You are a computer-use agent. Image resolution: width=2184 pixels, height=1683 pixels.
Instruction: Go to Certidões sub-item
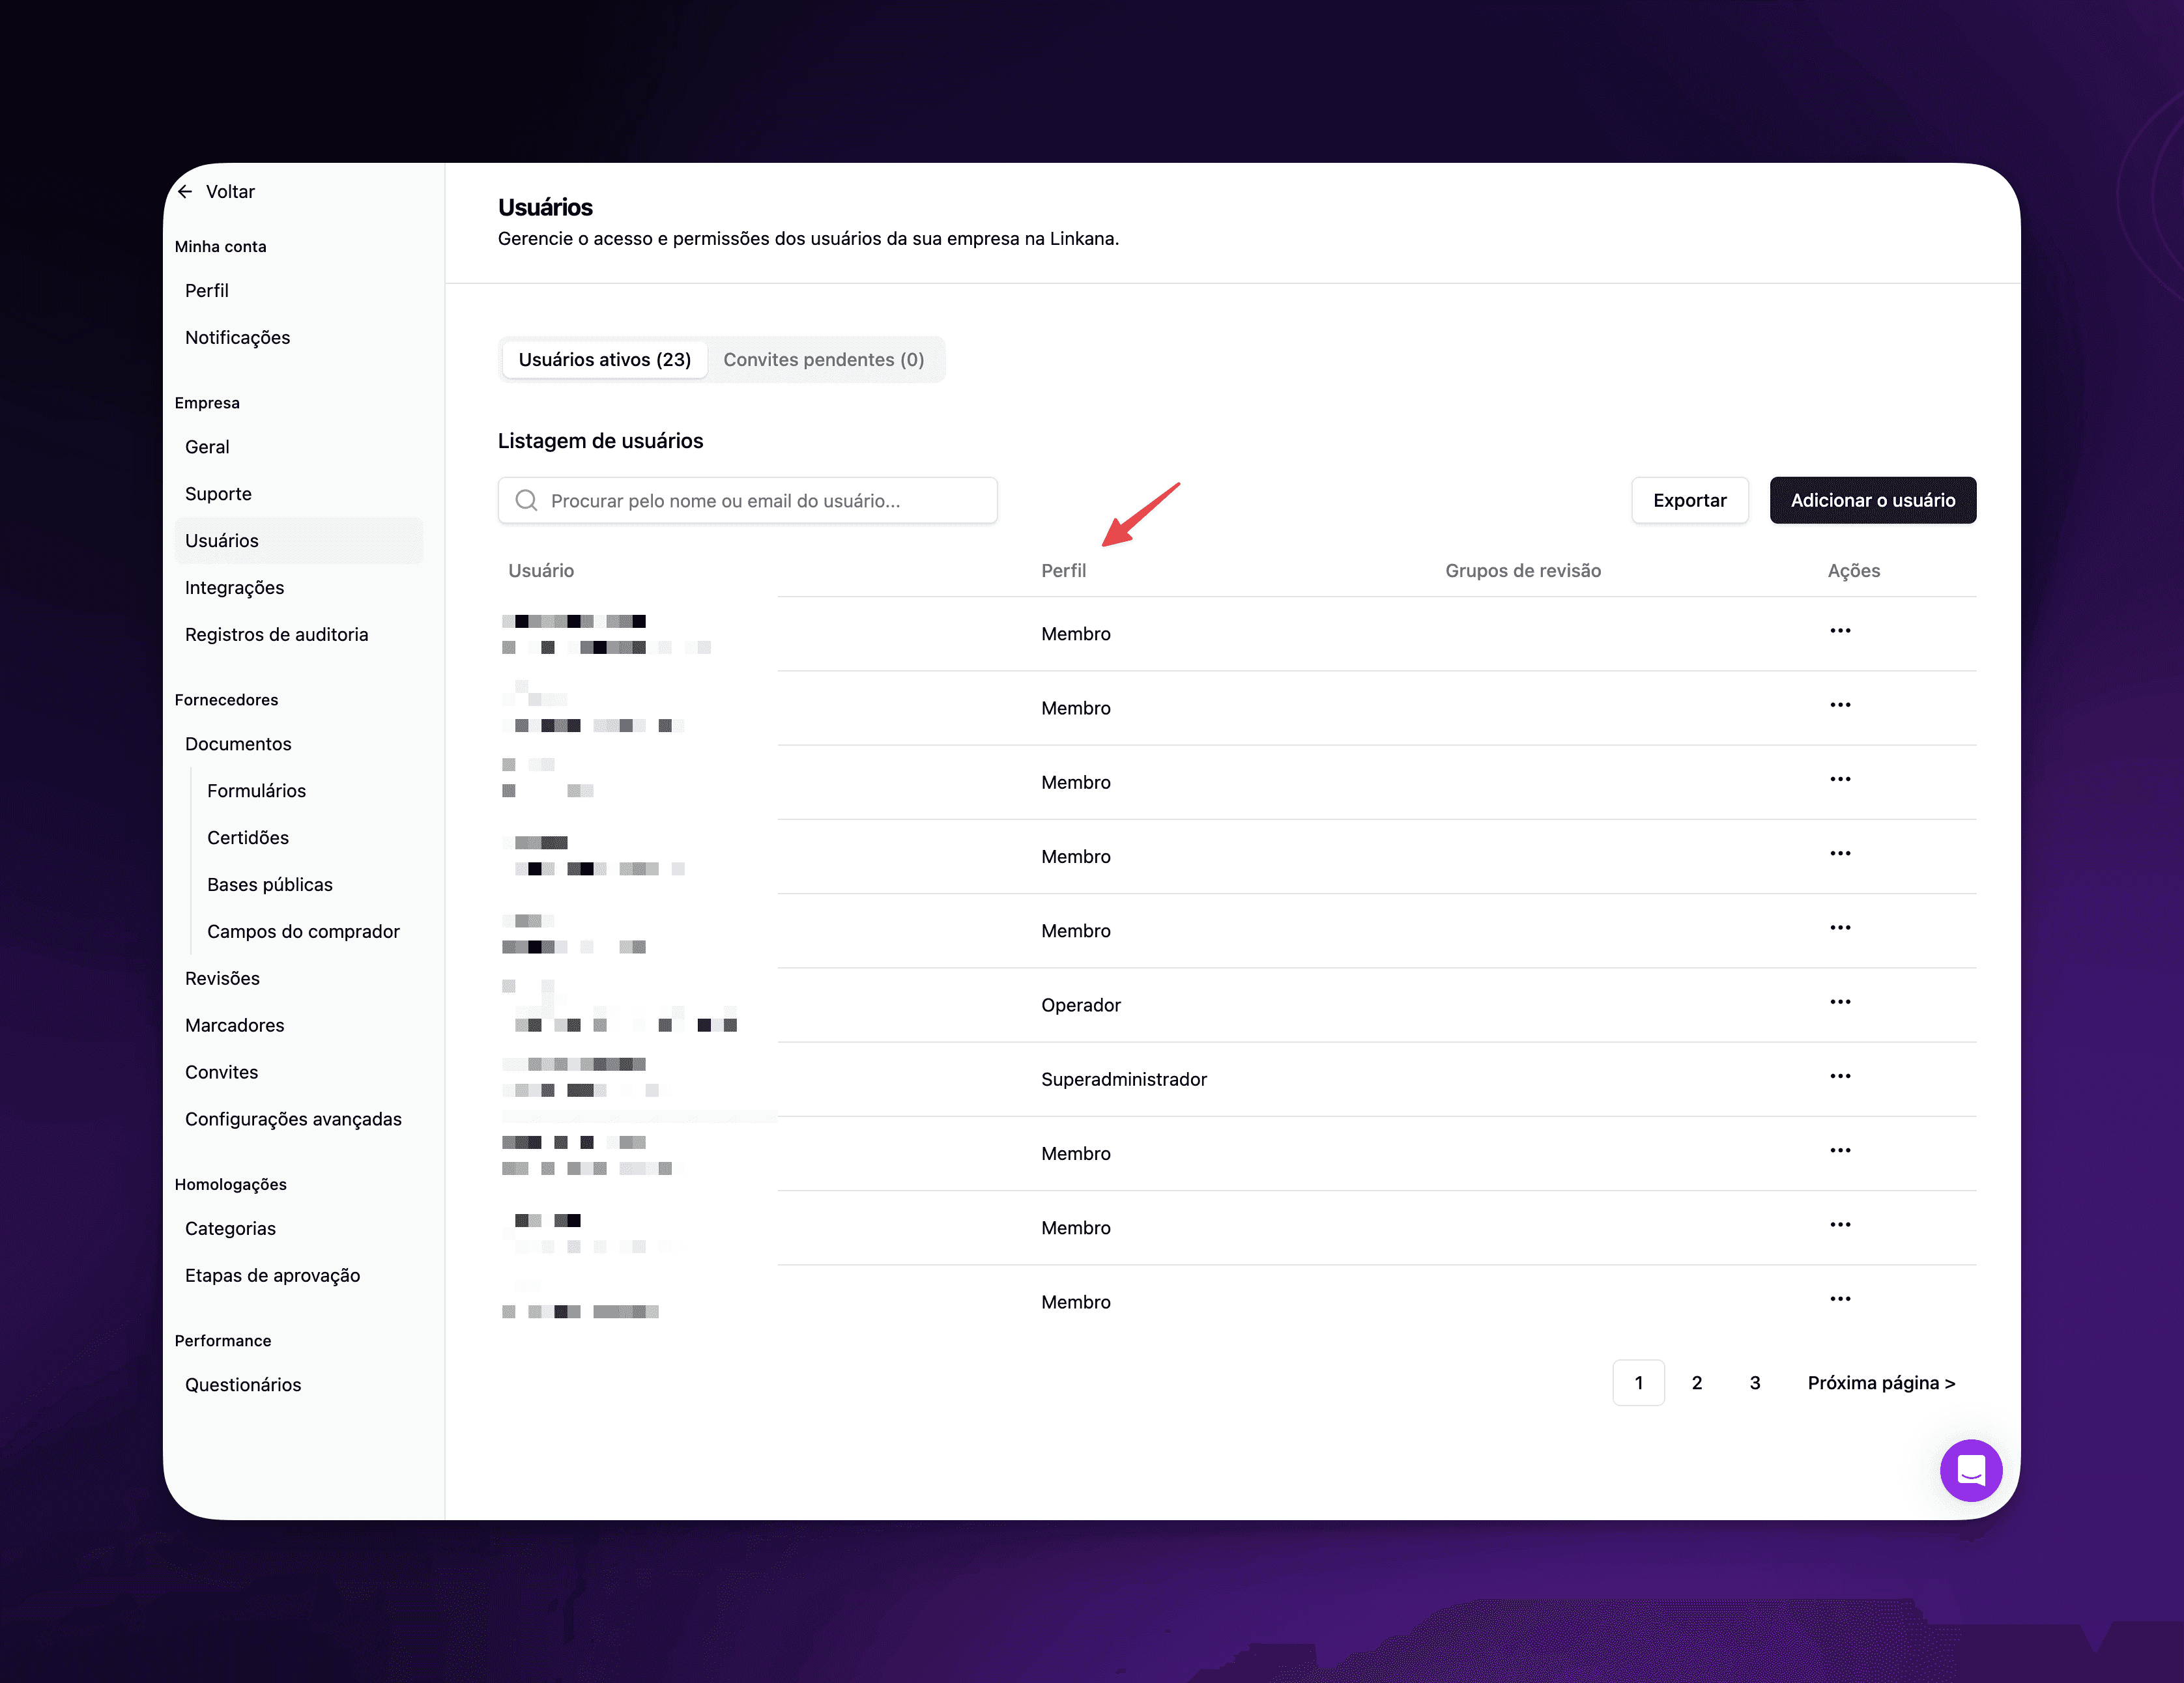click(x=248, y=838)
